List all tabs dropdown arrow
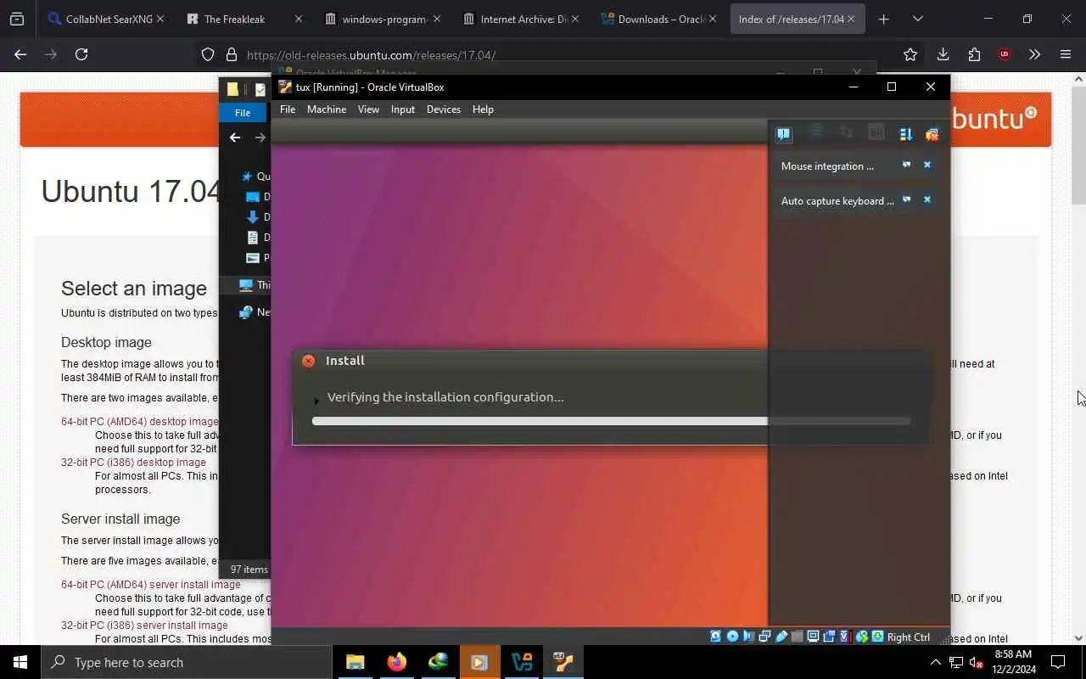 [917, 19]
